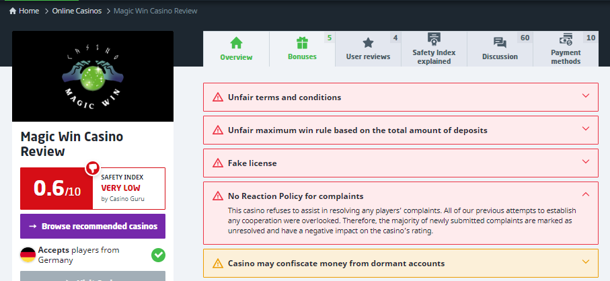
Task: Click the German flag icon
Action: 28,255
